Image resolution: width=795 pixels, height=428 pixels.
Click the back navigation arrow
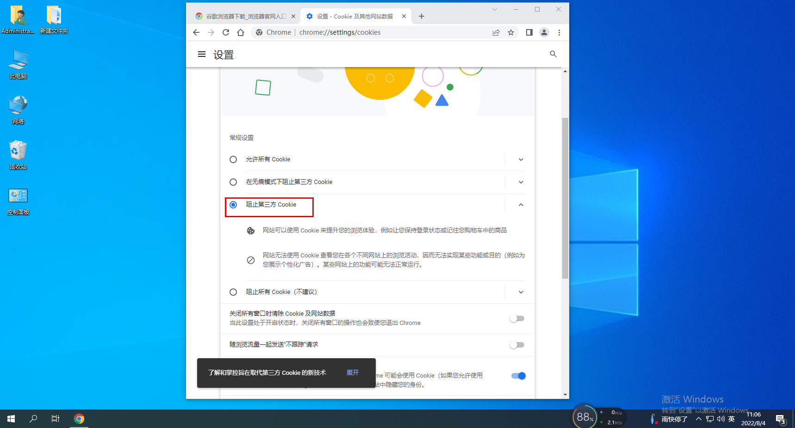[x=196, y=32]
